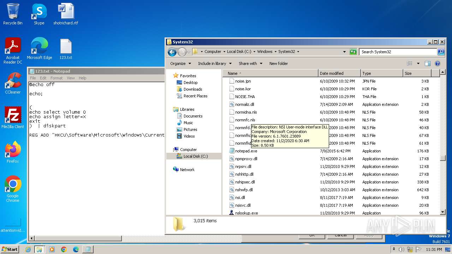Select nsi.dll in the file list
This screenshot has height=254, width=452.
240,198
